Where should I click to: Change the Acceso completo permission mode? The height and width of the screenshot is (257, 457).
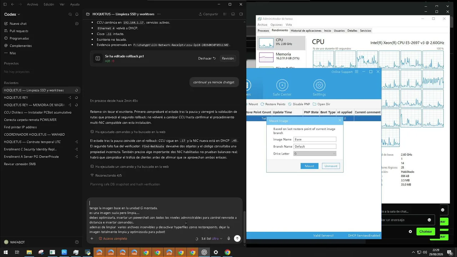(113, 238)
